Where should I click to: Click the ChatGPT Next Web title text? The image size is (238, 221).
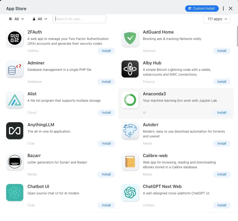click(162, 186)
